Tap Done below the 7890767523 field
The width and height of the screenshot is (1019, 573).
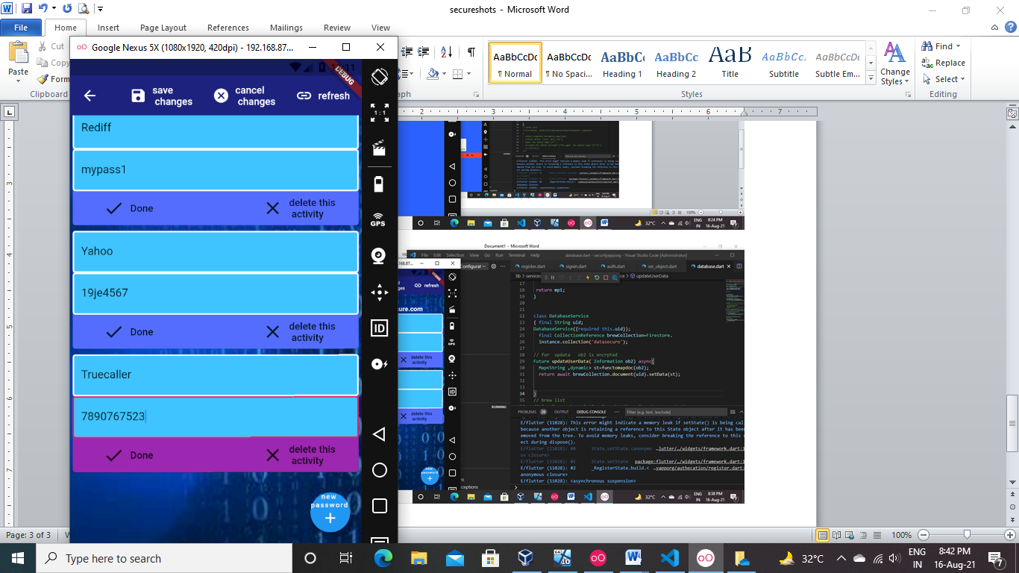(x=130, y=455)
